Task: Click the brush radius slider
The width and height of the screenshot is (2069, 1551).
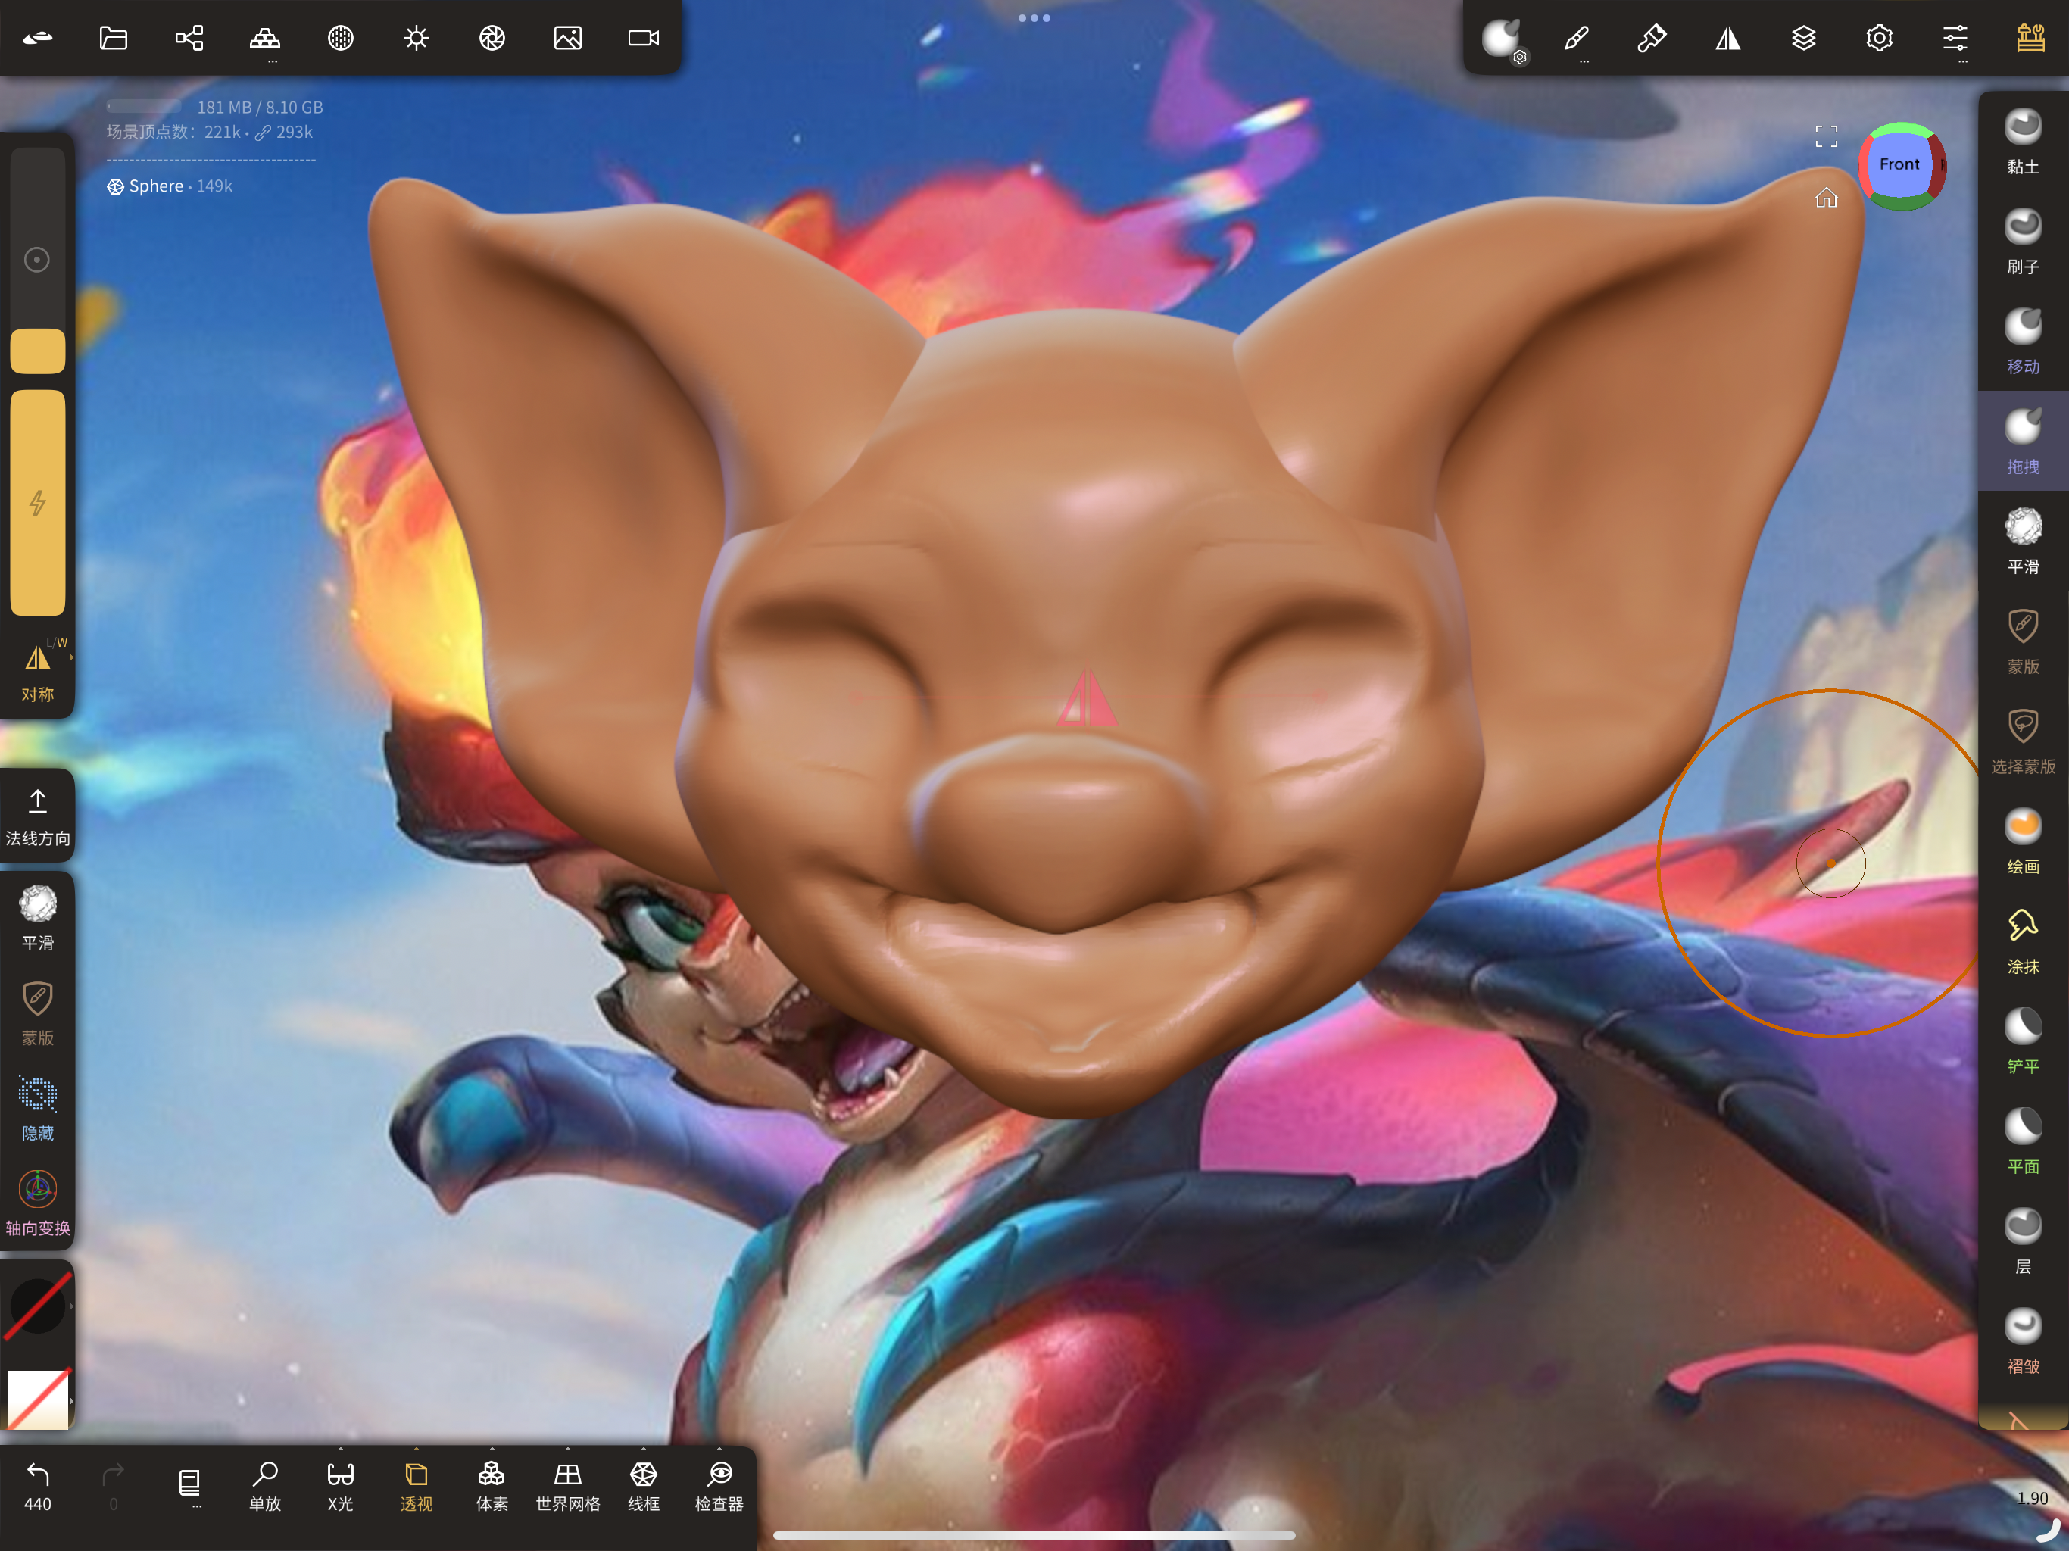Action: pyautogui.click(x=37, y=260)
